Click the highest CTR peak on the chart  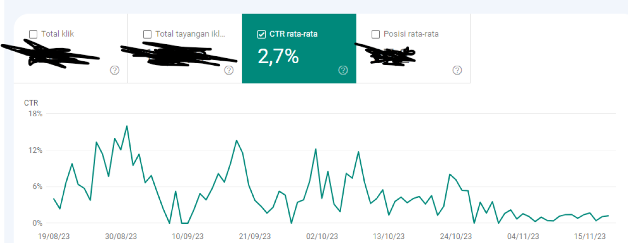pyautogui.click(x=127, y=126)
